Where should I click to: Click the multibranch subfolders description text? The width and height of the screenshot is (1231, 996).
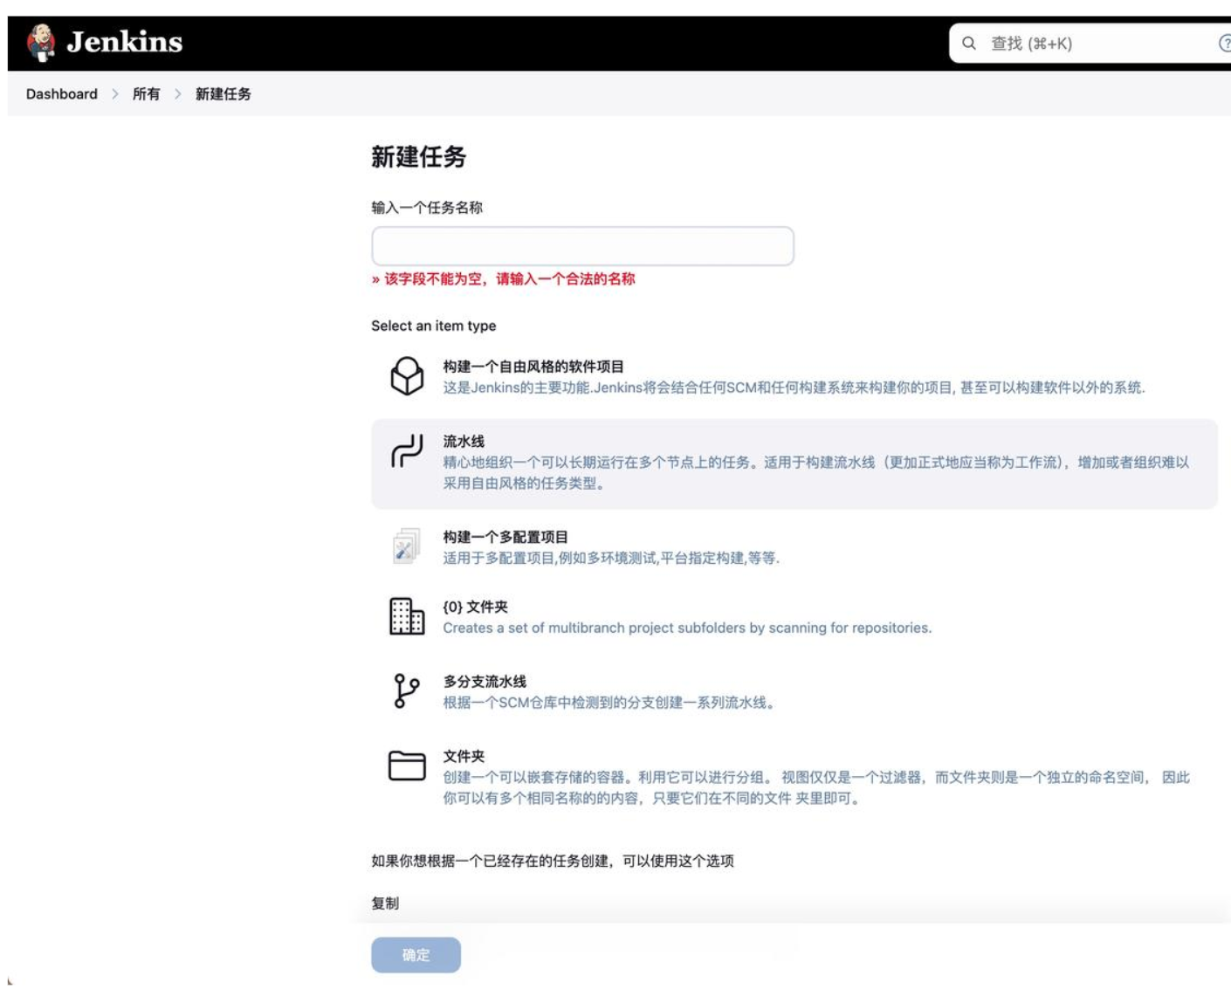(687, 628)
